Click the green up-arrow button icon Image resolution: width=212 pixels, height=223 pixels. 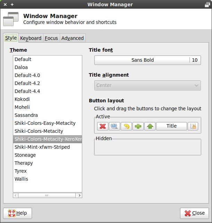pos(150,126)
